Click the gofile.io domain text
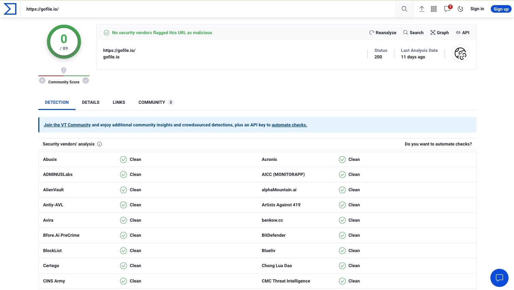 tap(111, 57)
